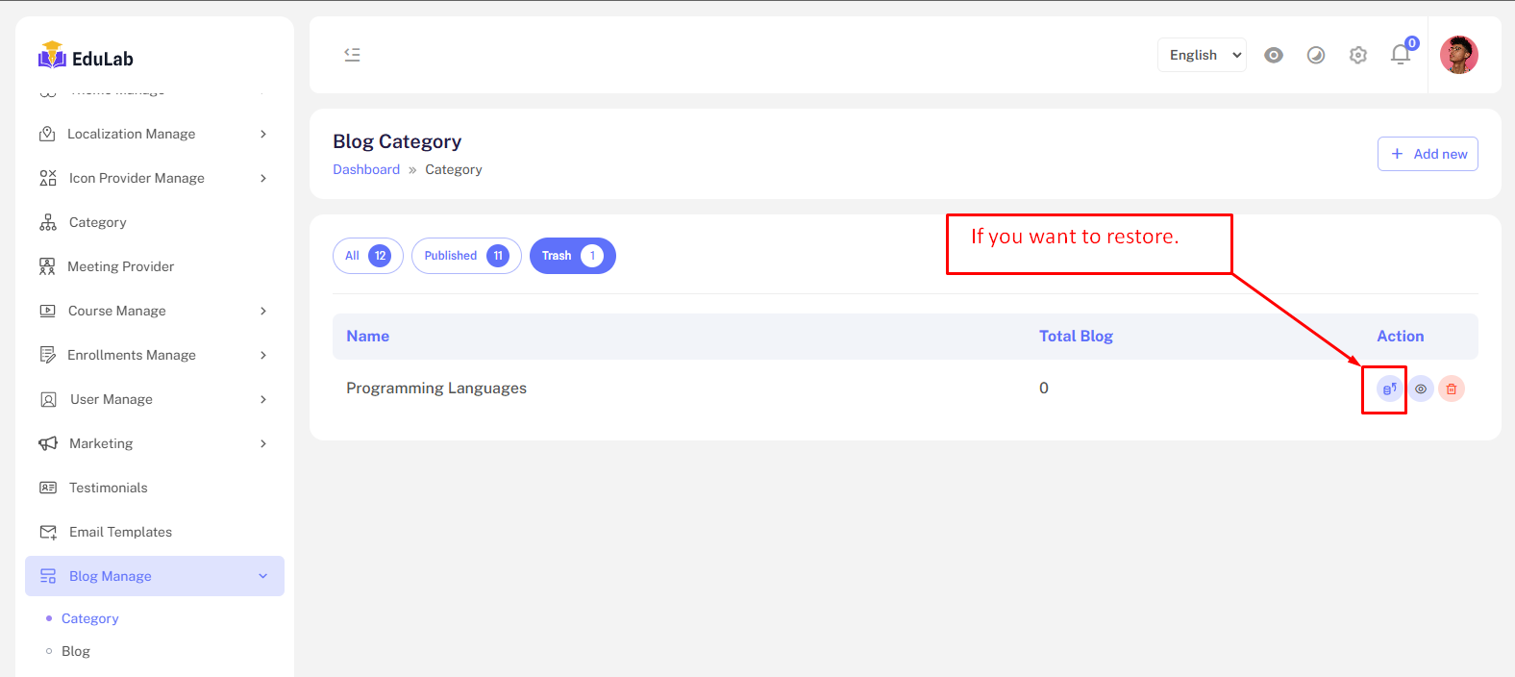
Task: Open Testimonials from sidebar
Action: point(108,488)
